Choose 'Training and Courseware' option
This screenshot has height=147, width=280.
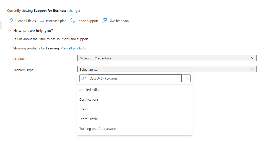pyautogui.click(x=135, y=129)
